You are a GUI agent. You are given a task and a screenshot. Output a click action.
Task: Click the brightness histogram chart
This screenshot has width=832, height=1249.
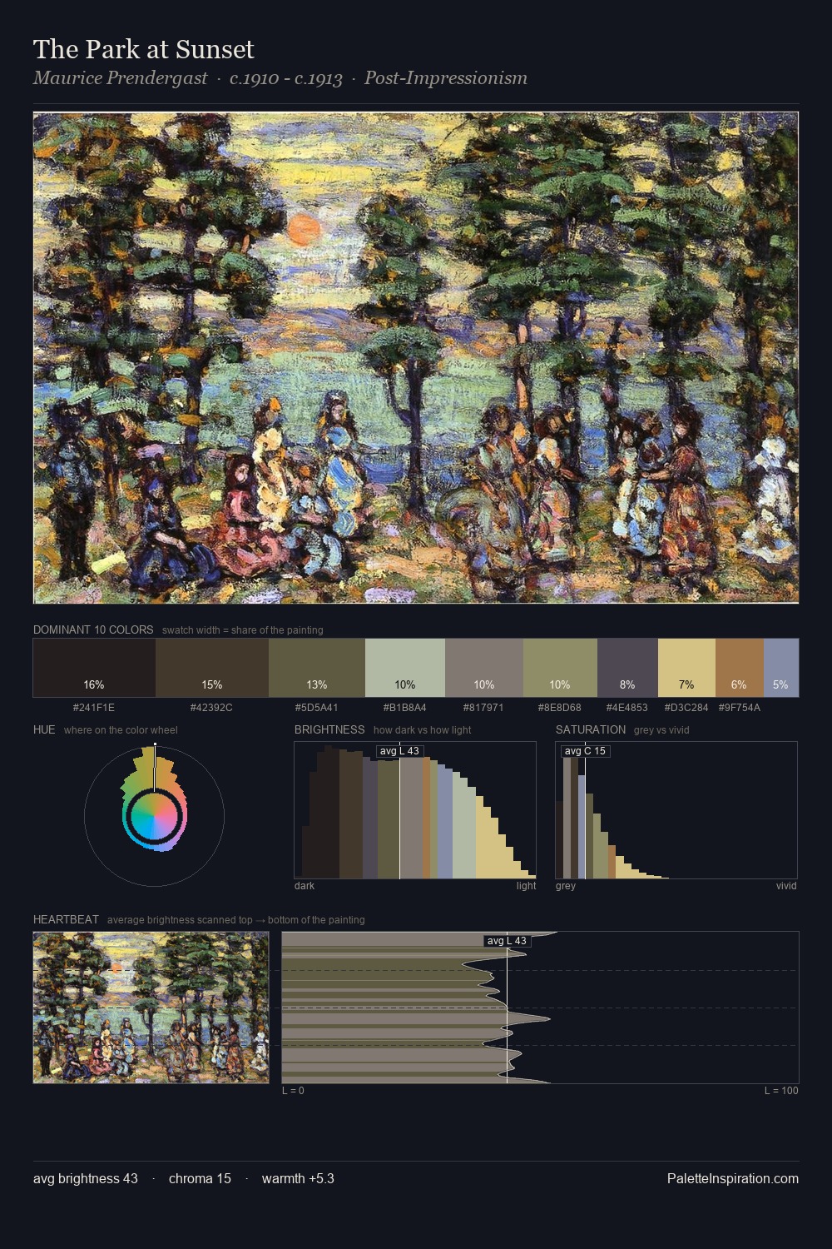pos(415,810)
